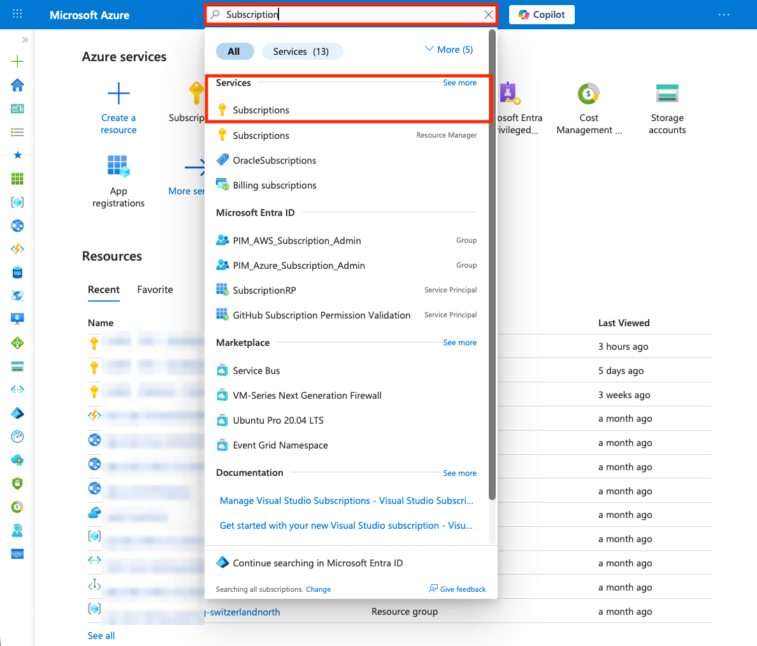Open Cost Management service icon

click(589, 94)
